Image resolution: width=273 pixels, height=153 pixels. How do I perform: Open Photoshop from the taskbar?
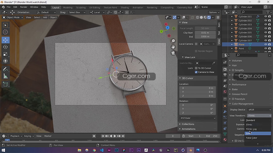coord(116,150)
